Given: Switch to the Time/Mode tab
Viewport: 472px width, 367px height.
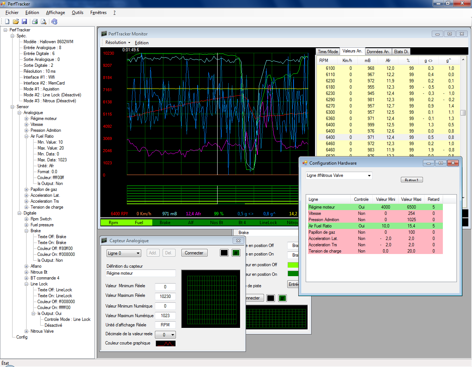Looking at the screenshot, I should click(x=328, y=52).
